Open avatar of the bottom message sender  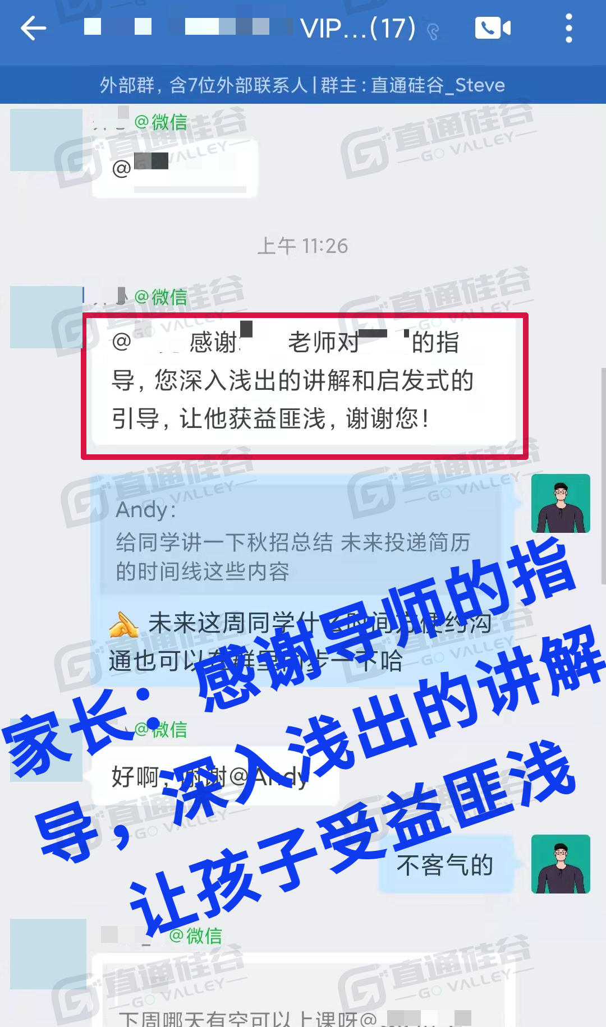[x=48, y=954]
